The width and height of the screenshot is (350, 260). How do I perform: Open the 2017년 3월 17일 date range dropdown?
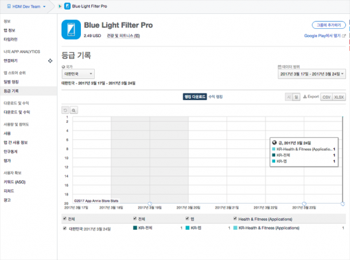[312, 74]
